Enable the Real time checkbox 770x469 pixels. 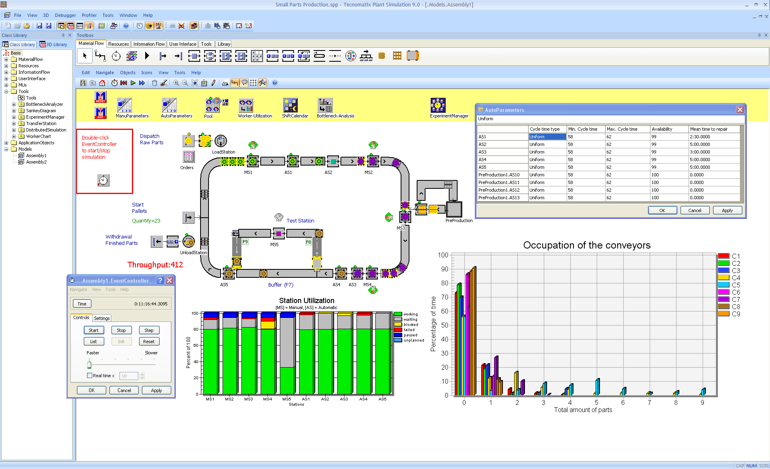(89, 376)
